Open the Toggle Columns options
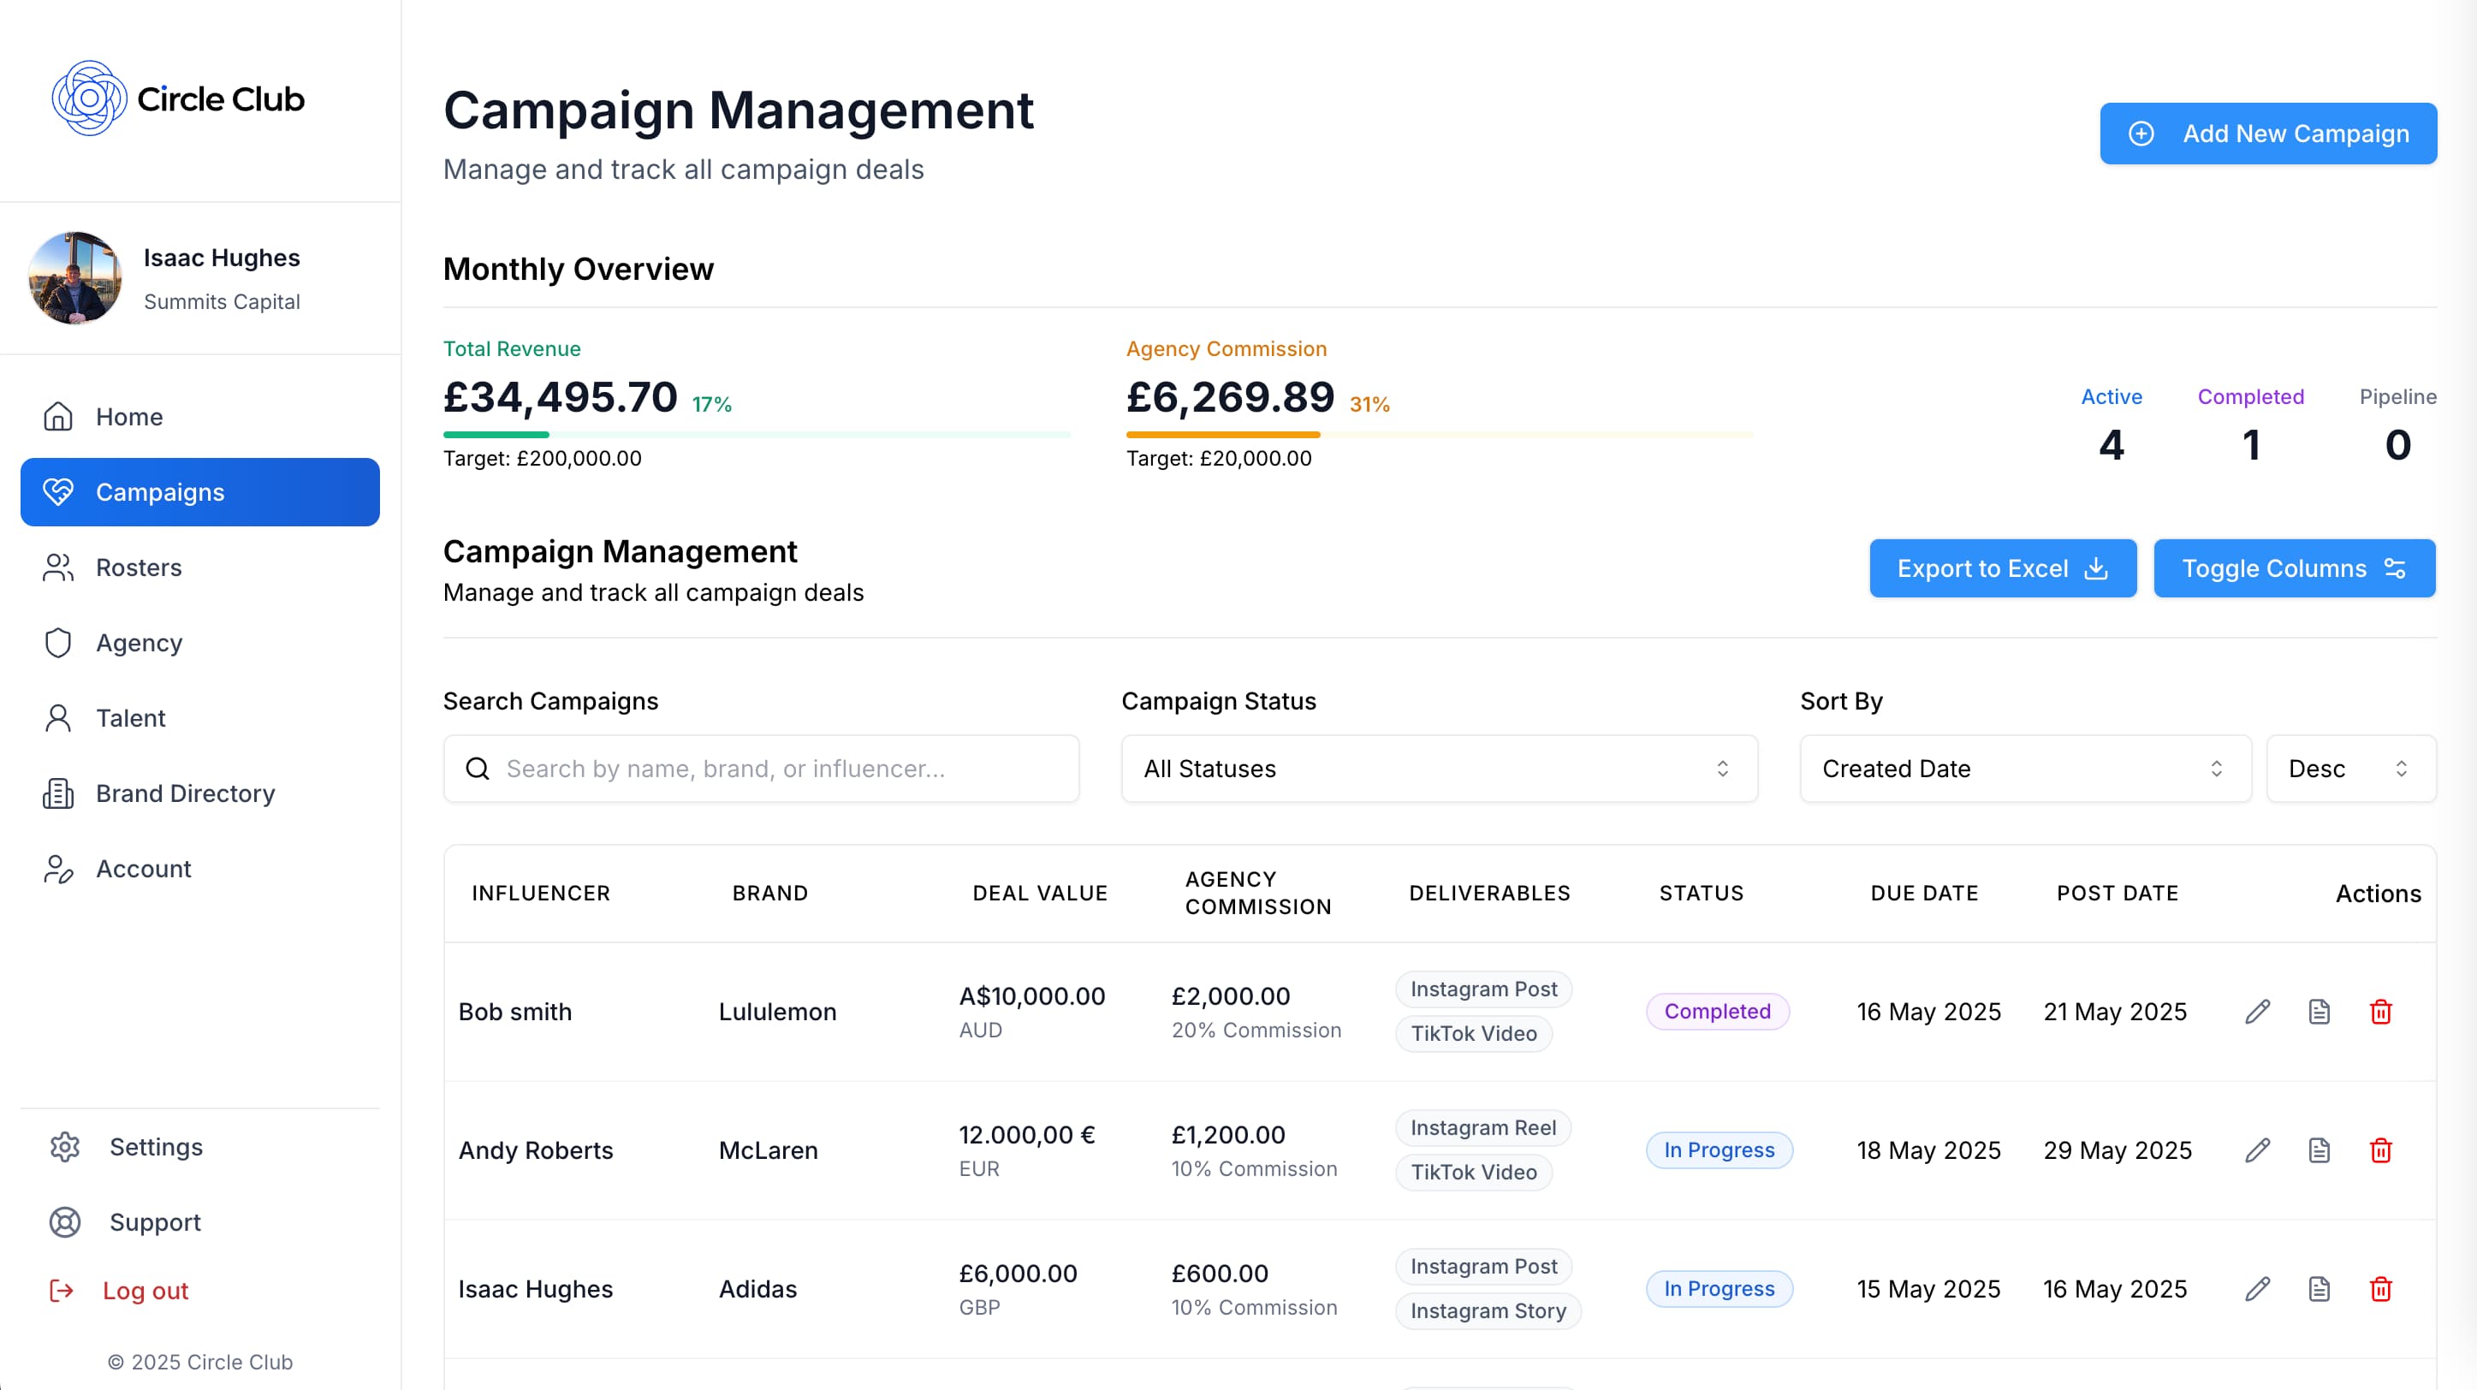 coord(2293,568)
